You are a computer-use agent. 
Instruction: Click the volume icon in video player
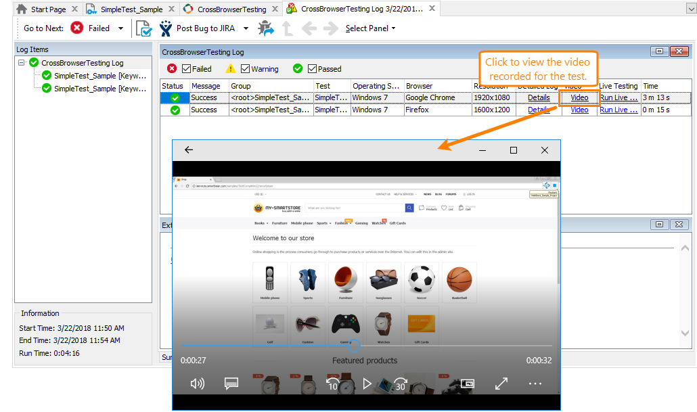[x=198, y=383]
